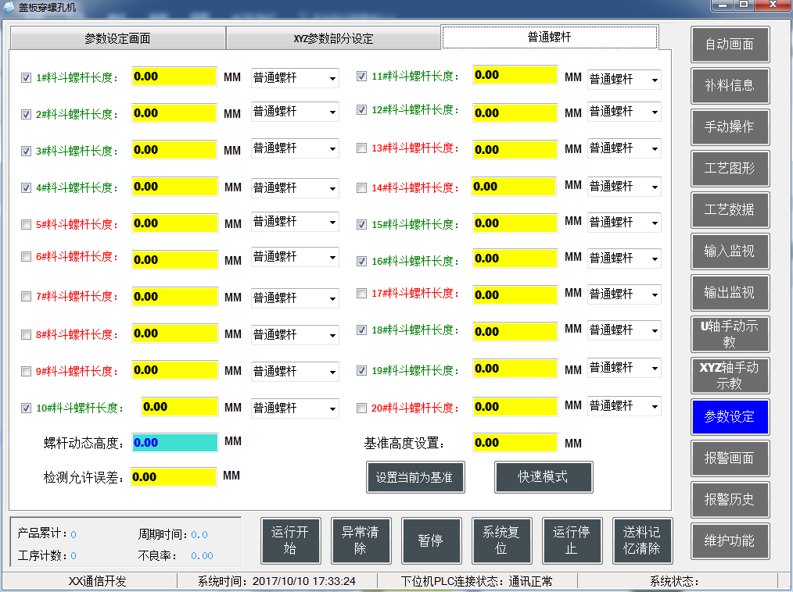This screenshot has height=592, width=793.
Task: Open the XYZ参数部分设定 tab
Action: (332, 37)
